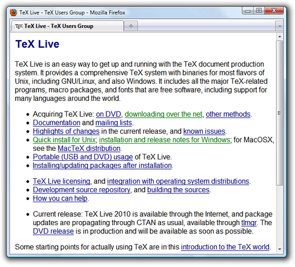Click the TeX favicon on the tab
Image resolution: width=295 pixels, height=267 pixels.
(x=19, y=26)
